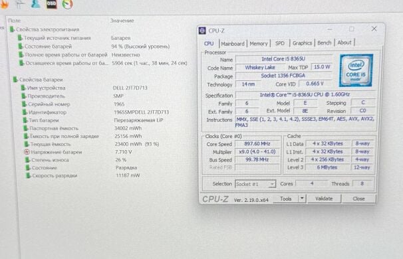The width and height of the screenshot is (403, 259).
Task: Click the flame icon in the toolbar
Action: pos(5,4)
